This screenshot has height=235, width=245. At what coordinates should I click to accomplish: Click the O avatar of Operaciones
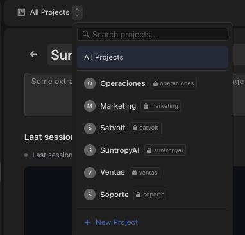(x=90, y=83)
